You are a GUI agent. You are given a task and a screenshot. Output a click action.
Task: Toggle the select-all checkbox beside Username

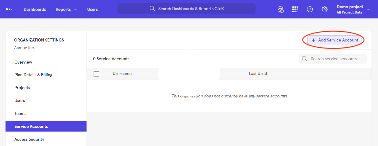coord(96,74)
